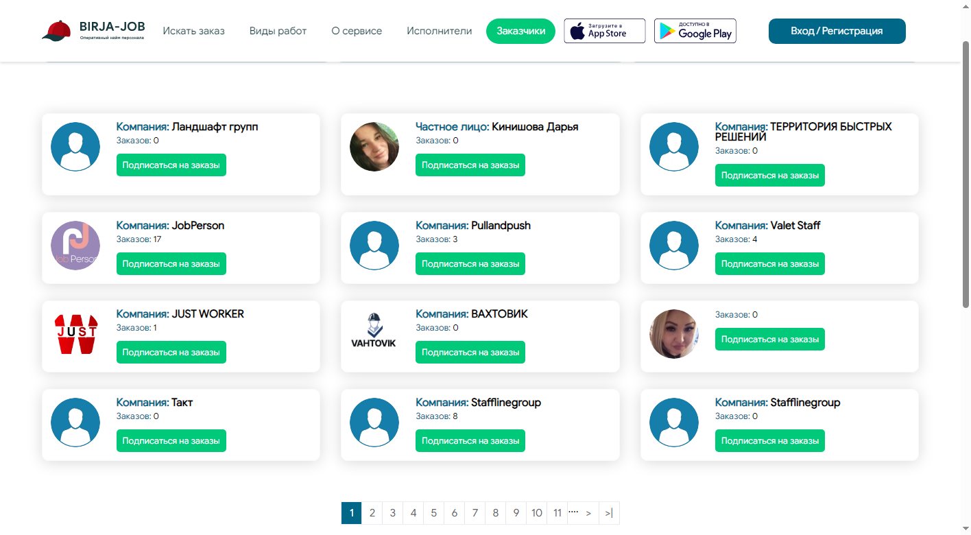Jump to the last page arrow
The width and height of the screenshot is (971, 535).
point(609,513)
